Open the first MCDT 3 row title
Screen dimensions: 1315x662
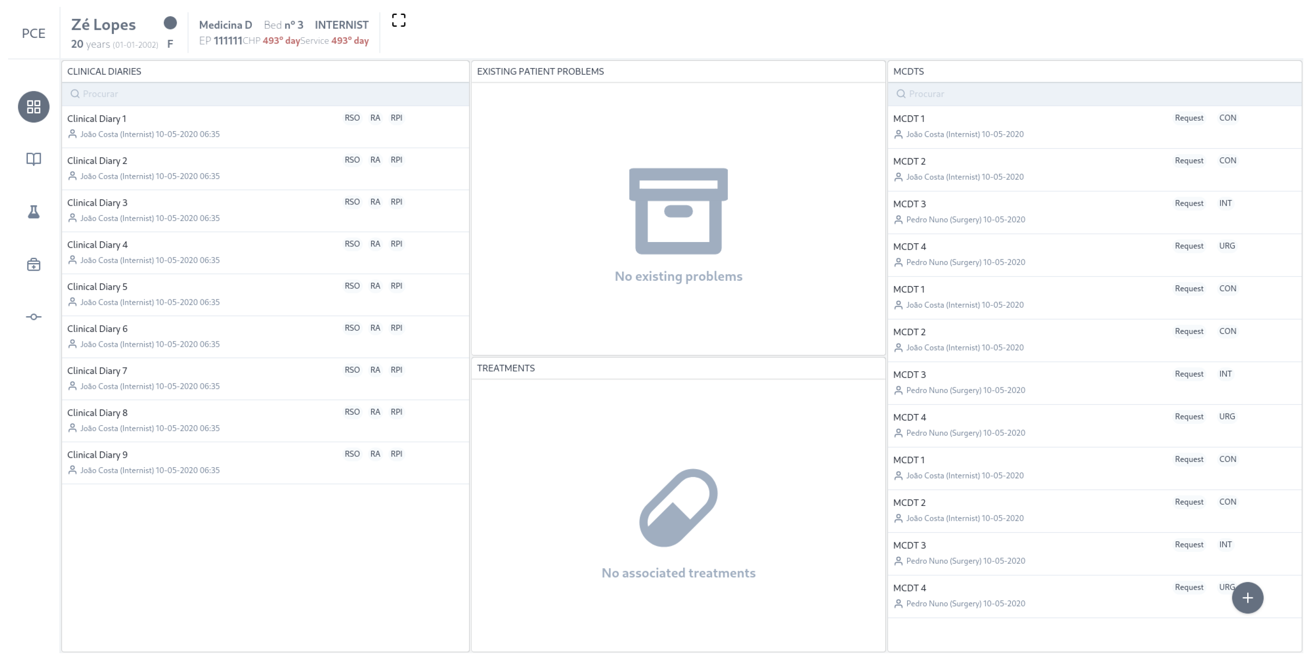click(x=909, y=204)
